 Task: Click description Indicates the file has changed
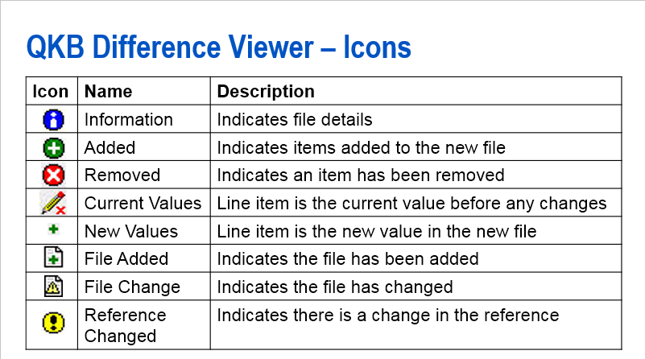[335, 287]
